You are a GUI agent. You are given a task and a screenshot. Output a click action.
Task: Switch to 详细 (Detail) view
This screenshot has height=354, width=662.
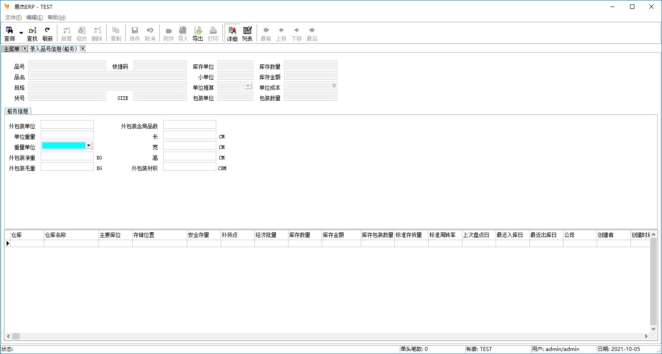232,34
